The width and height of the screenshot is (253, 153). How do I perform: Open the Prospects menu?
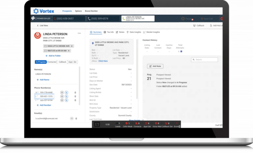tap(67, 11)
